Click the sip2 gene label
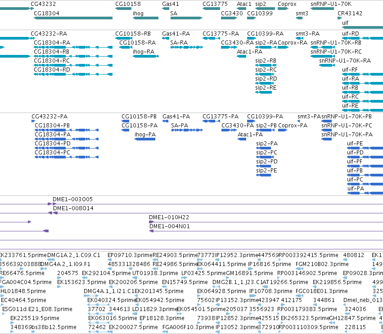Screen dimensions: 383x334 point(261,4)
